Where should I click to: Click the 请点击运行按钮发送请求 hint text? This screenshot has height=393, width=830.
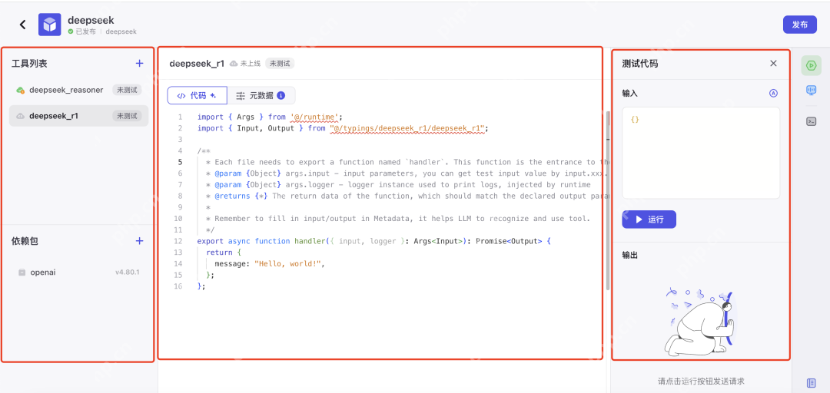(x=701, y=381)
